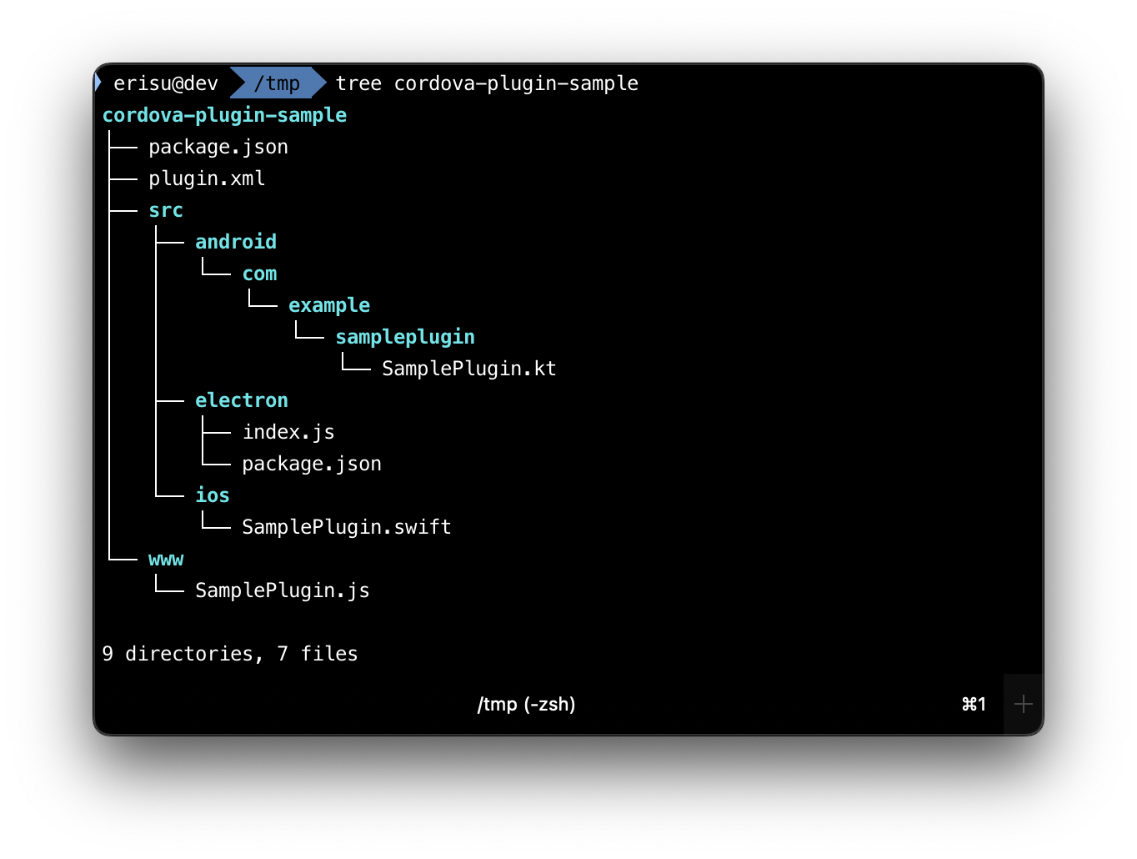The height and width of the screenshot is (859, 1137).
Task: Click top-level package.json under root
Action: point(218,147)
